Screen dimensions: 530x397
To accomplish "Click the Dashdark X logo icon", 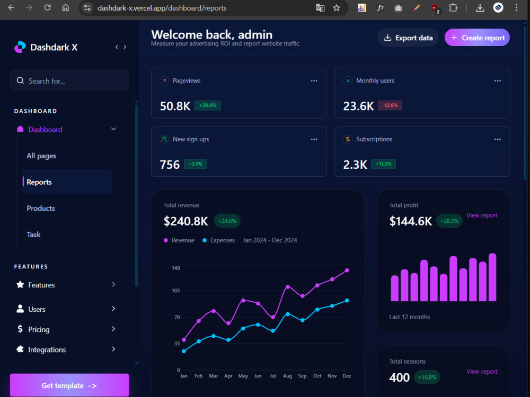I will (20, 47).
